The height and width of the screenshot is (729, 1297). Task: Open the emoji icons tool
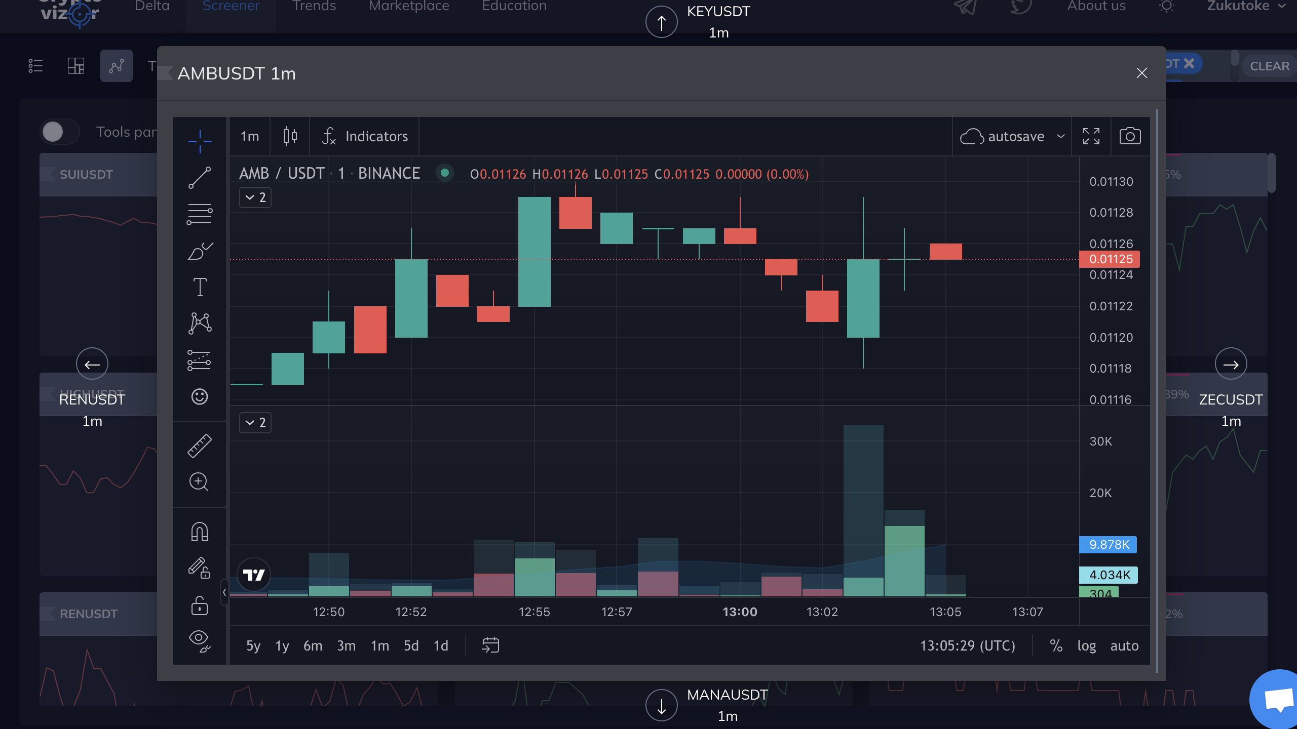200,396
